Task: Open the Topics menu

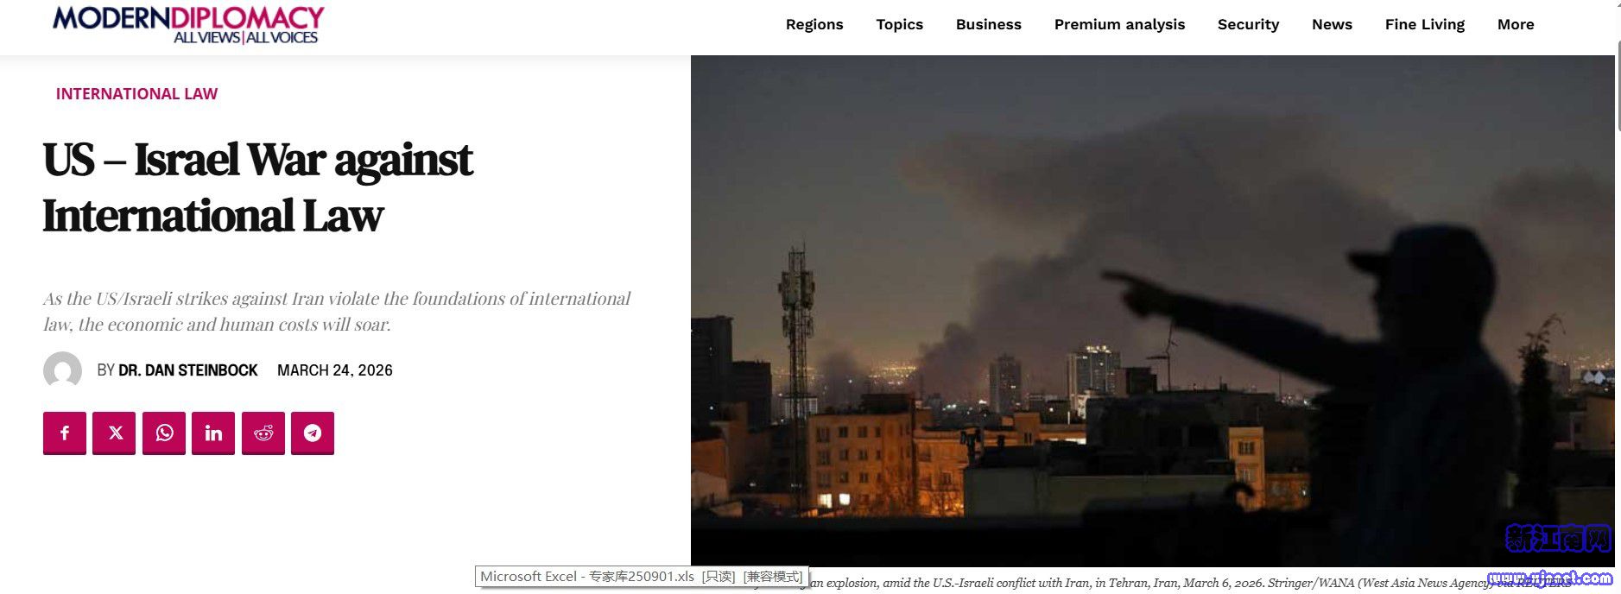Action: (899, 24)
